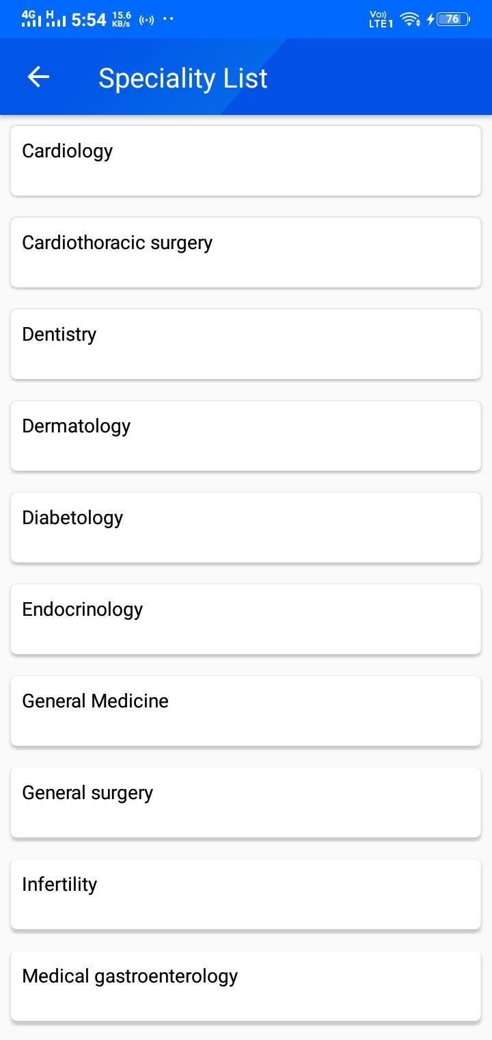Screen dimensions: 492x1040
Task: Tap the Wi-Fi status icon
Action: 410,19
